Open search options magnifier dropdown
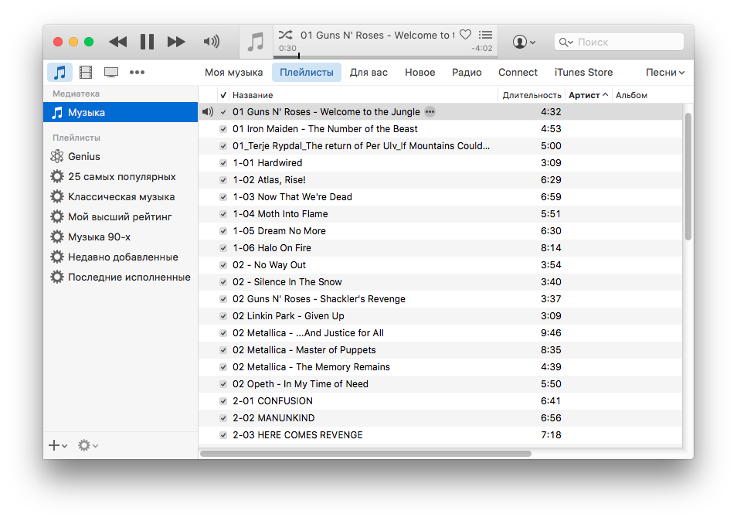 [566, 43]
